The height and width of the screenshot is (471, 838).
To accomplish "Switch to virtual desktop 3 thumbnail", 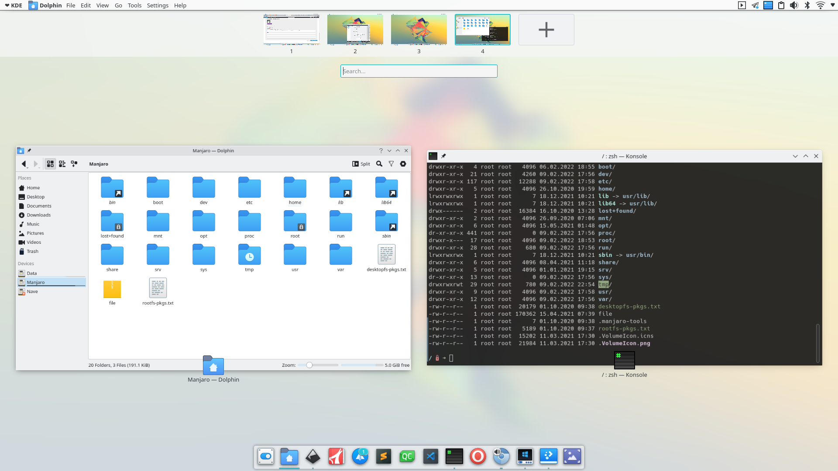I will [x=419, y=30].
